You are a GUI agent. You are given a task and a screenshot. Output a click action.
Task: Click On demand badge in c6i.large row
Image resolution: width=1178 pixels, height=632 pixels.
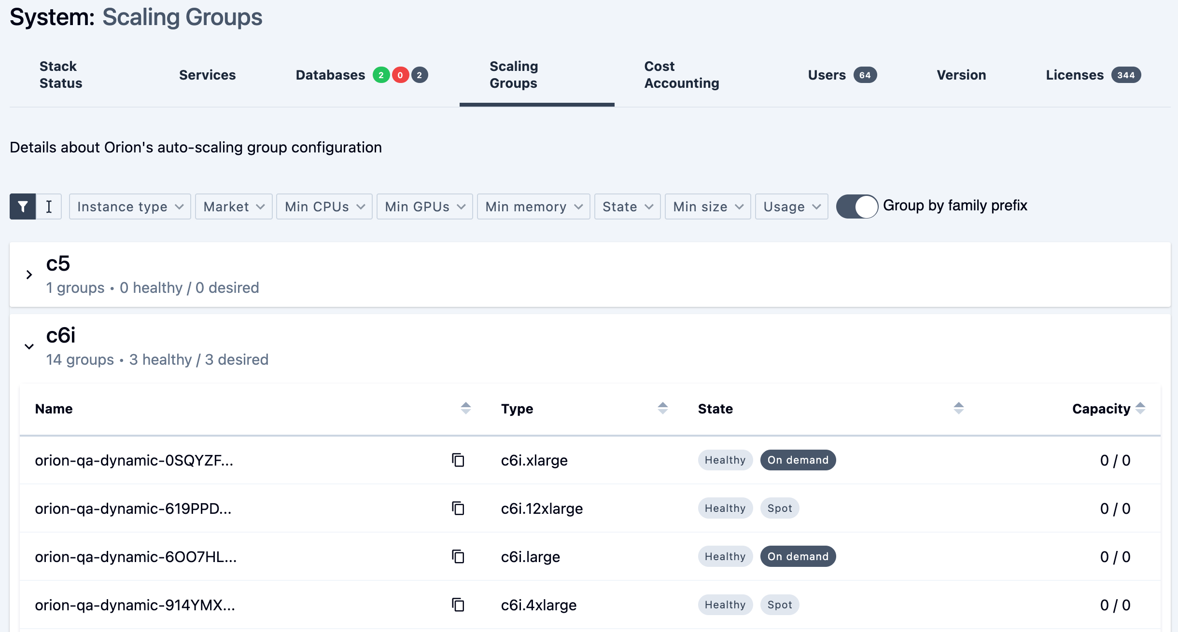click(x=798, y=557)
